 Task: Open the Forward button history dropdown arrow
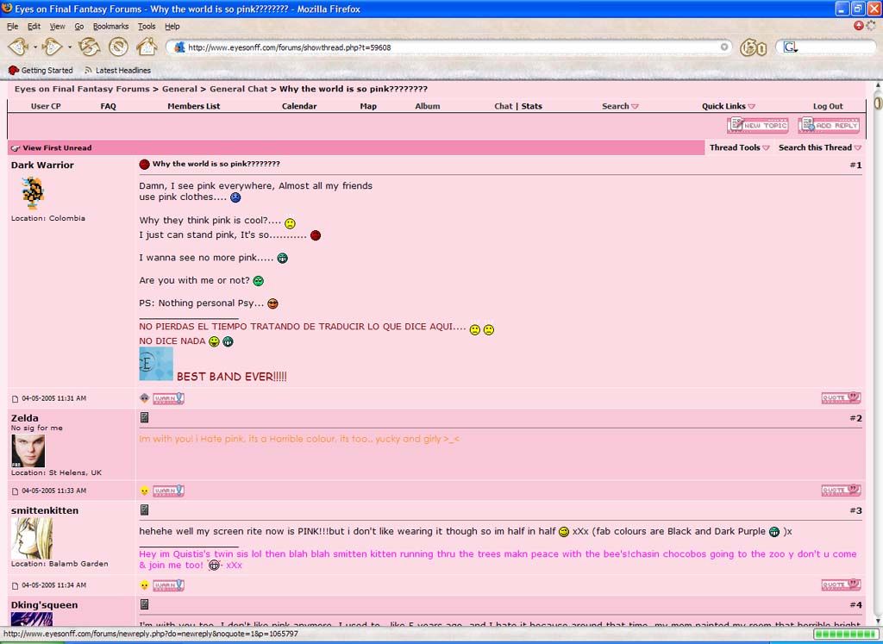click(70, 47)
